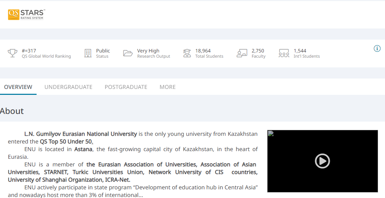Open the info circle icon

[x=377, y=49]
